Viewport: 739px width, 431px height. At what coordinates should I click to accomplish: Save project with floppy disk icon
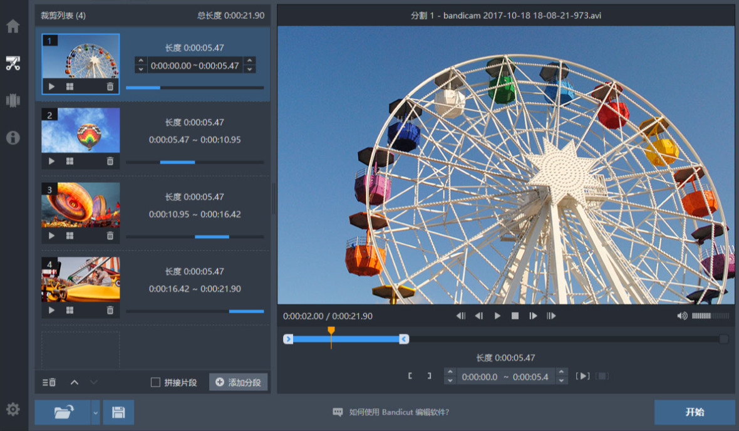pos(118,413)
